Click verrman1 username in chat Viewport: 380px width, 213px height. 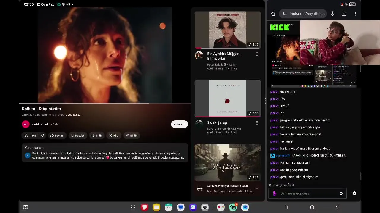tap(282, 156)
